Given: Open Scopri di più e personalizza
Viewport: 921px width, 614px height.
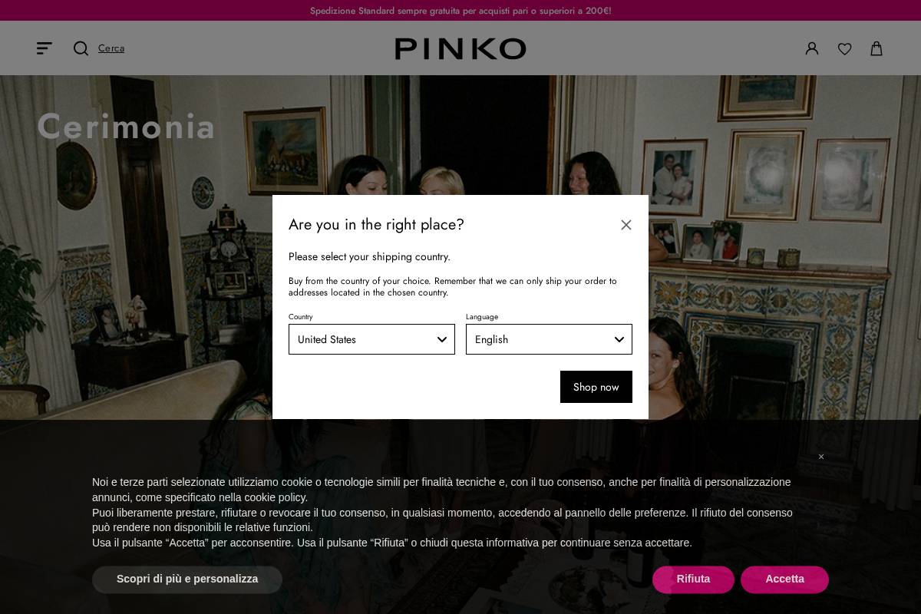Looking at the screenshot, I should click(x=187, y=579).
